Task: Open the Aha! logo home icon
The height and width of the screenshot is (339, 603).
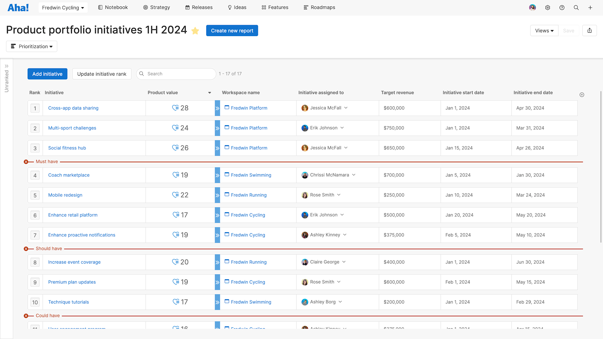Action: point(18,7)
